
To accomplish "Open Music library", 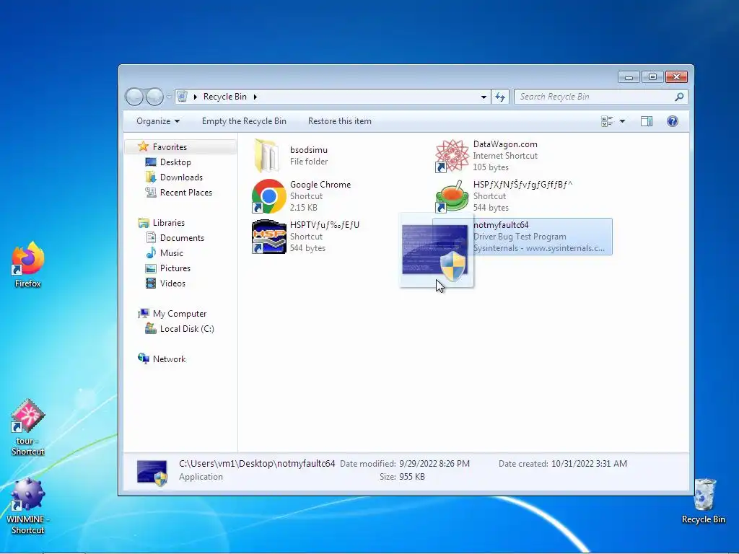I will pyautogui.click(x=171, y=253).
